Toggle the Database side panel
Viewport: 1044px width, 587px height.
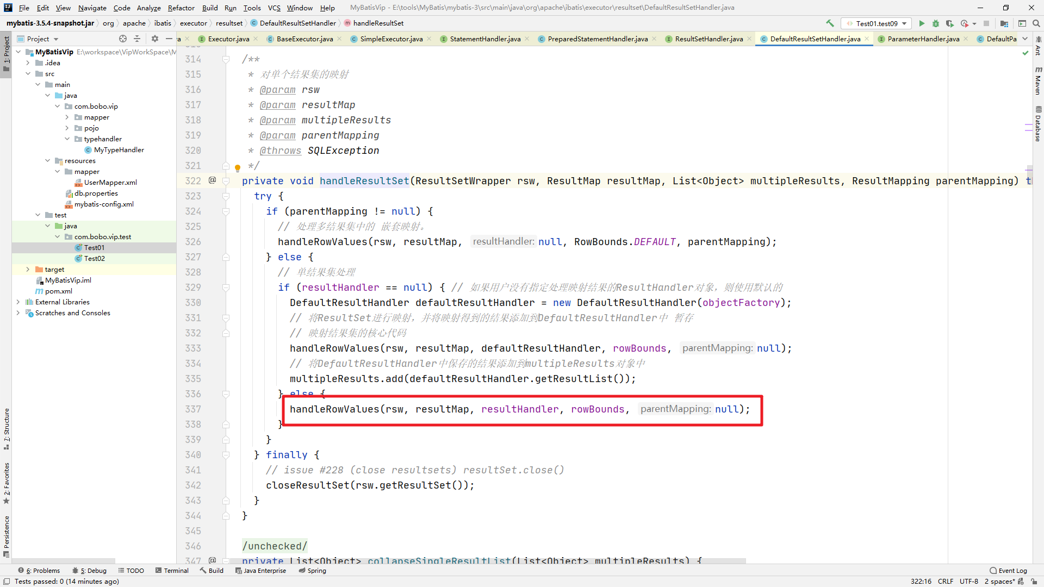pos(1038,124)
